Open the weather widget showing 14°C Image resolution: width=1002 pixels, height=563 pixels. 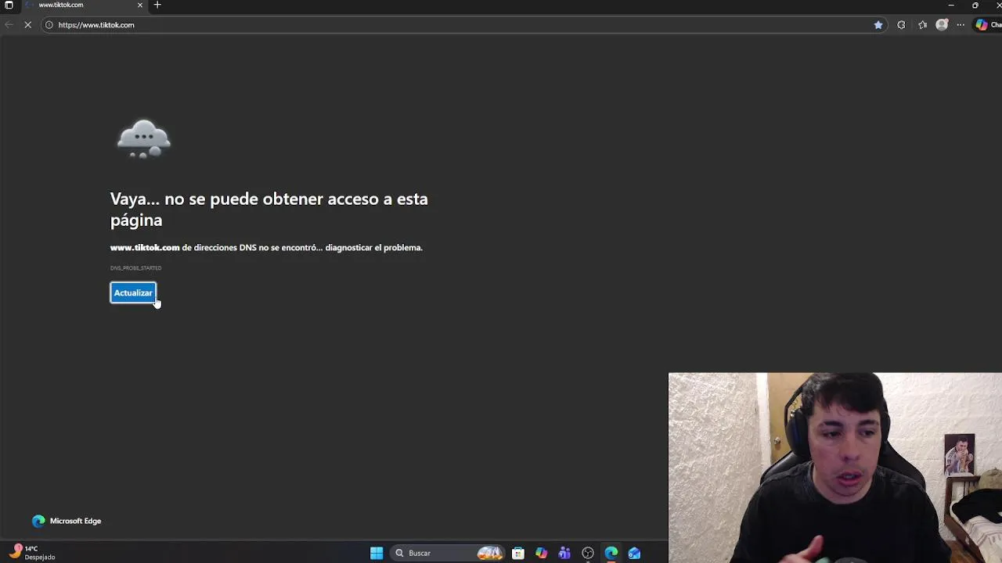32,552
